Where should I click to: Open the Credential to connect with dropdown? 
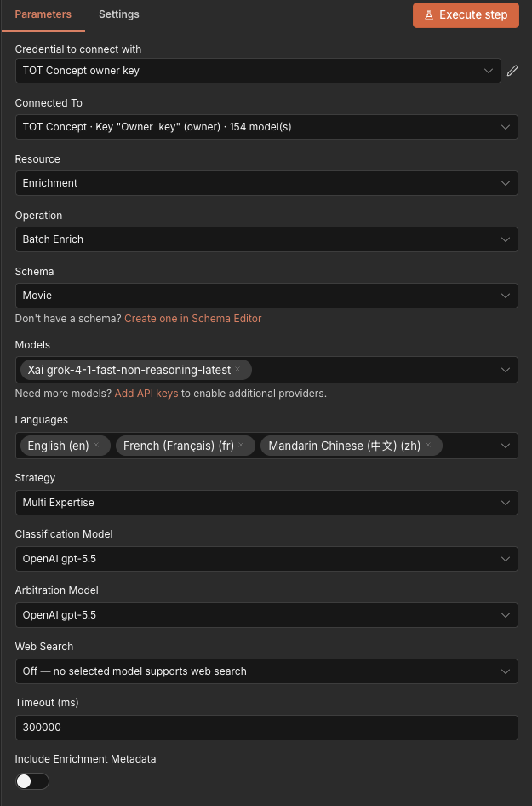(258, 71)
